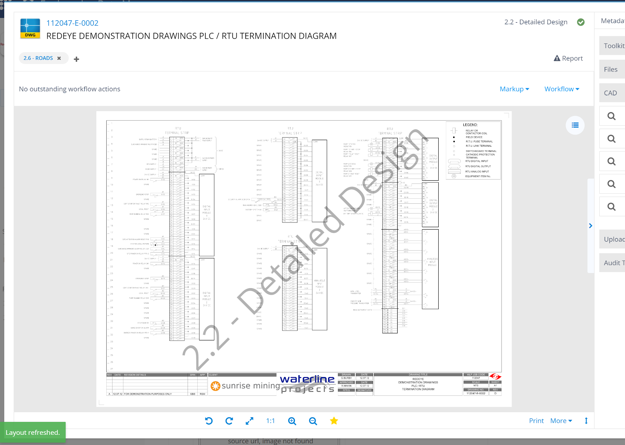Rotate the drawing counter-clockwise
625x445 pixels.
pyautogui.click(x=209, y=421)
